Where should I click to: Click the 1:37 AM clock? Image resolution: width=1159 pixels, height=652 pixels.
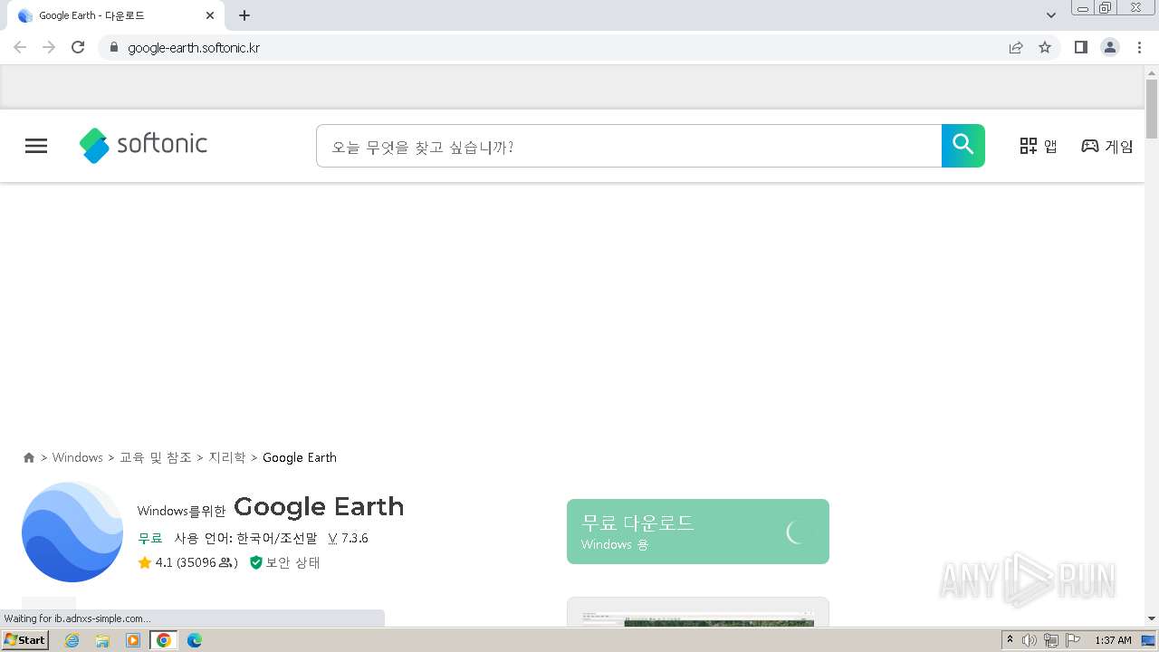(x=1113, y=640)
